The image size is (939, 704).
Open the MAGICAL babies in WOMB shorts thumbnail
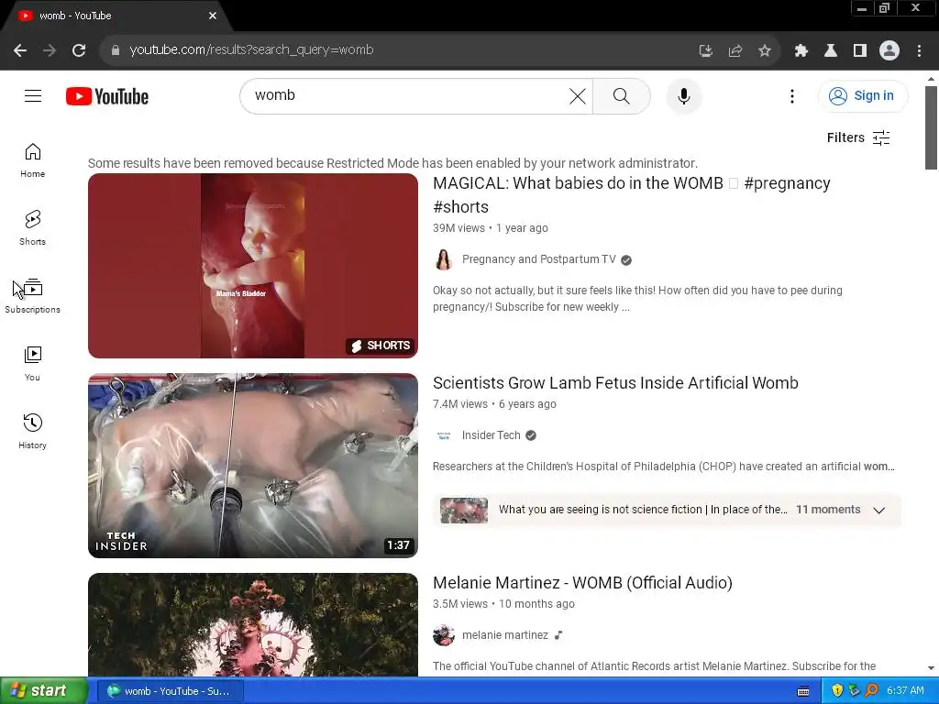(x=253, y=266)
